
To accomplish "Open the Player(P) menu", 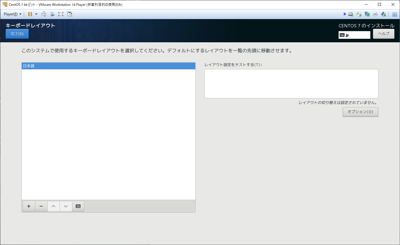I will click(12, 14).
